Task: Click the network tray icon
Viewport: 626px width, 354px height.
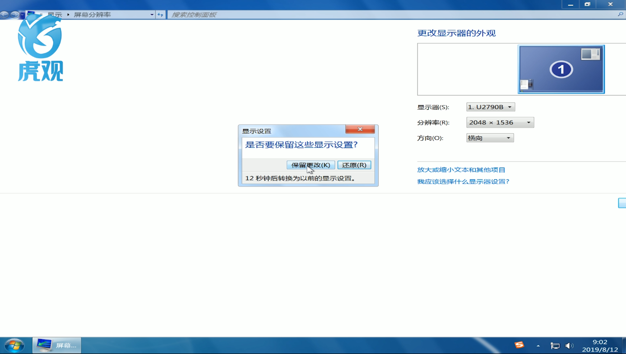Action: tap(555, 346)
